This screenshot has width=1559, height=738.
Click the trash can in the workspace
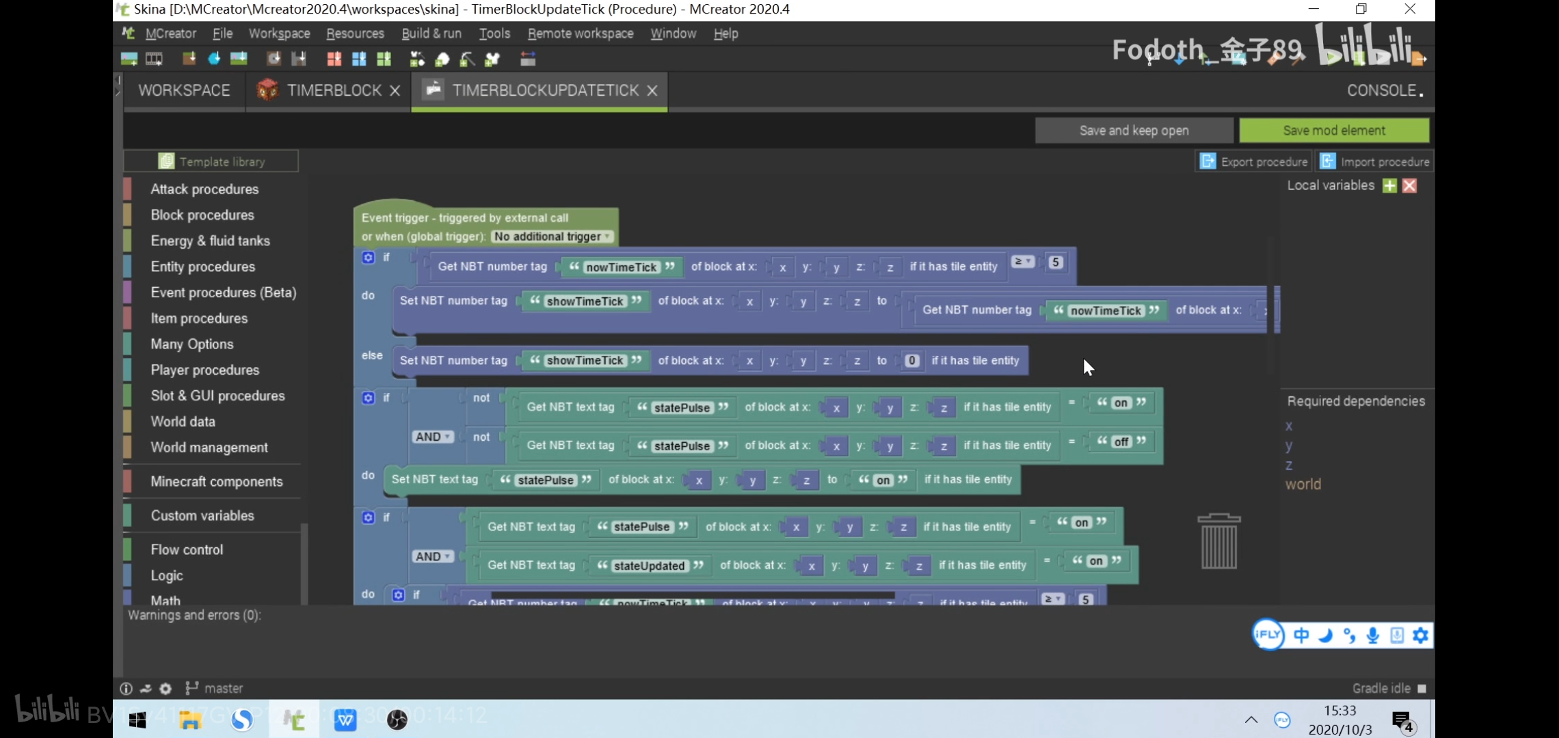click(x=1218, y=542)
